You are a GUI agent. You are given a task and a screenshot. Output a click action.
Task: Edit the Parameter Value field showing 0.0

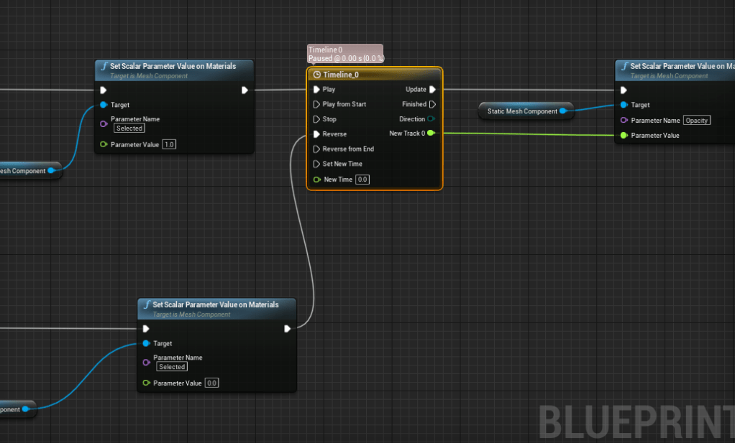point(212,383)
